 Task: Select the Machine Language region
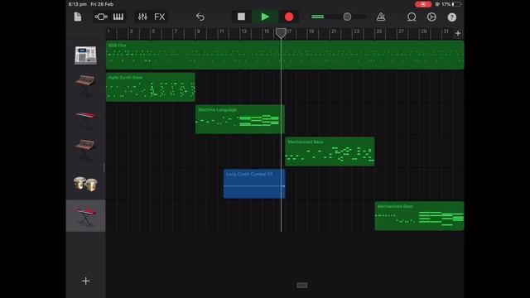pos(240,119)
